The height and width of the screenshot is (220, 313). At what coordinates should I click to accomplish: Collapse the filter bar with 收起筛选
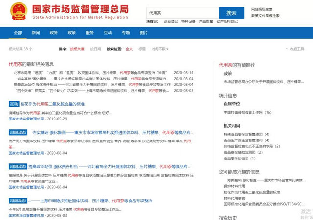(295, 49)
